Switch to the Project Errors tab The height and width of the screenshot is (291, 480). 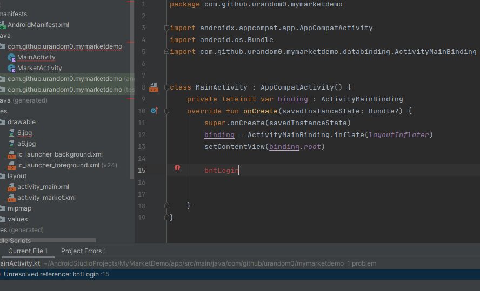tap(83, 251)
